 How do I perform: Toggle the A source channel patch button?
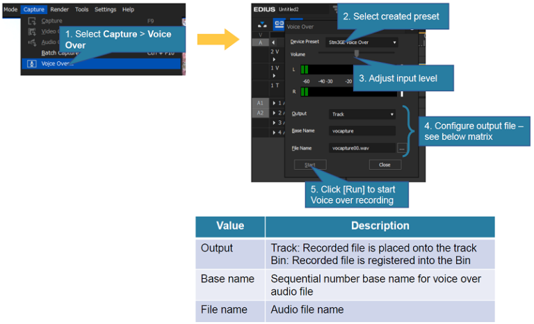[x=261, y=42]
